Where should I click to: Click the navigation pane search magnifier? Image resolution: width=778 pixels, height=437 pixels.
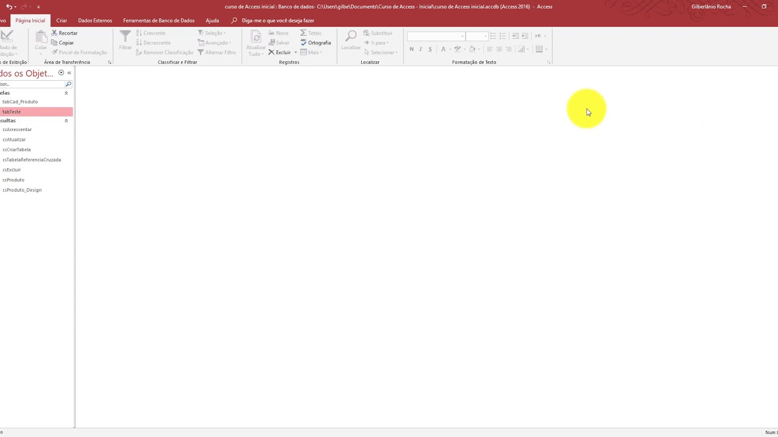pyautogui.click(x=68, y=84)
